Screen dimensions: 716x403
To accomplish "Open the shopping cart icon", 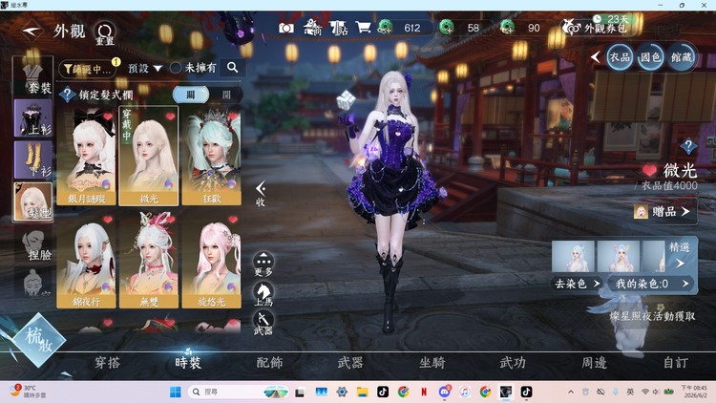I will tap(363, 28).
